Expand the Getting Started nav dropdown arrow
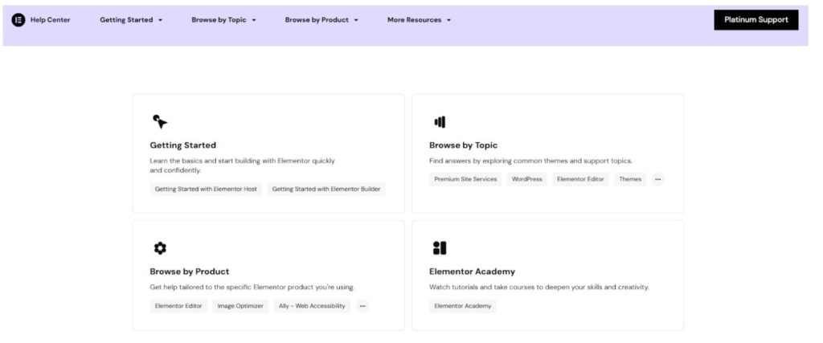 pyautogui.click(x=160, y=20)
